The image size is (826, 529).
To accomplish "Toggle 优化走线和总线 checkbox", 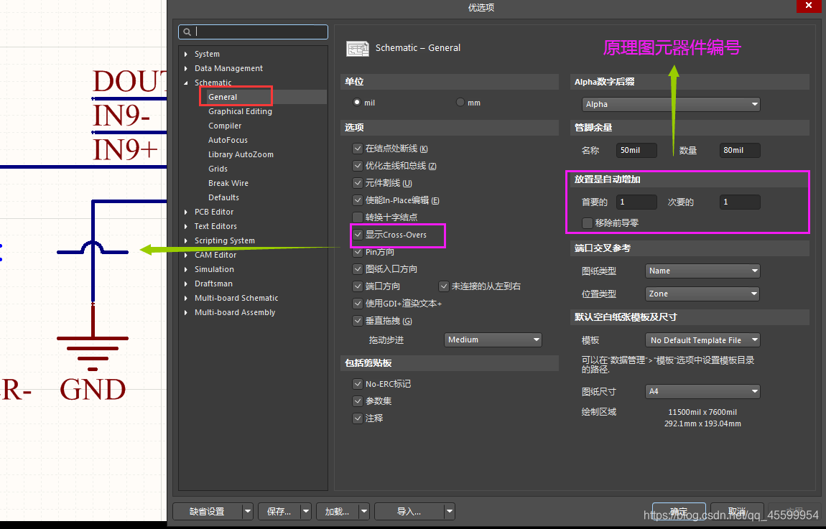I will coord(358,166).
